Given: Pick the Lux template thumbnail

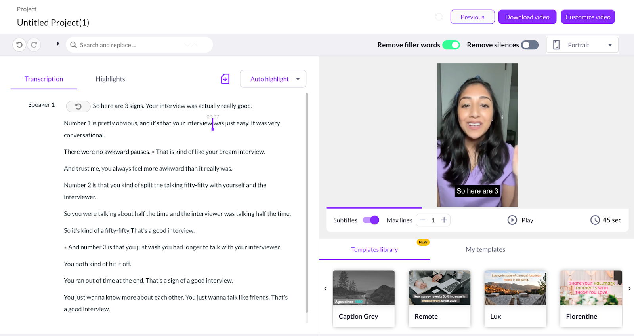Looking at the screenshot, I should (515, 288).
